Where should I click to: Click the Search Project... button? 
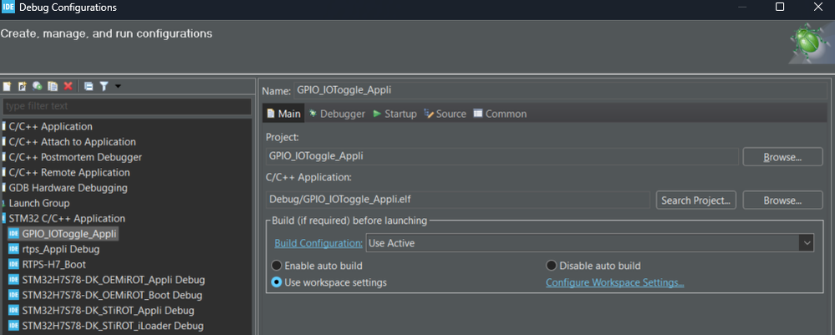[696, 200]
